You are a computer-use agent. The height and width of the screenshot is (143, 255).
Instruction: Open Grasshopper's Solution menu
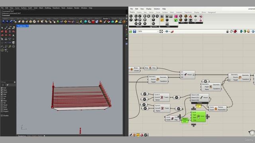[157, 9]
